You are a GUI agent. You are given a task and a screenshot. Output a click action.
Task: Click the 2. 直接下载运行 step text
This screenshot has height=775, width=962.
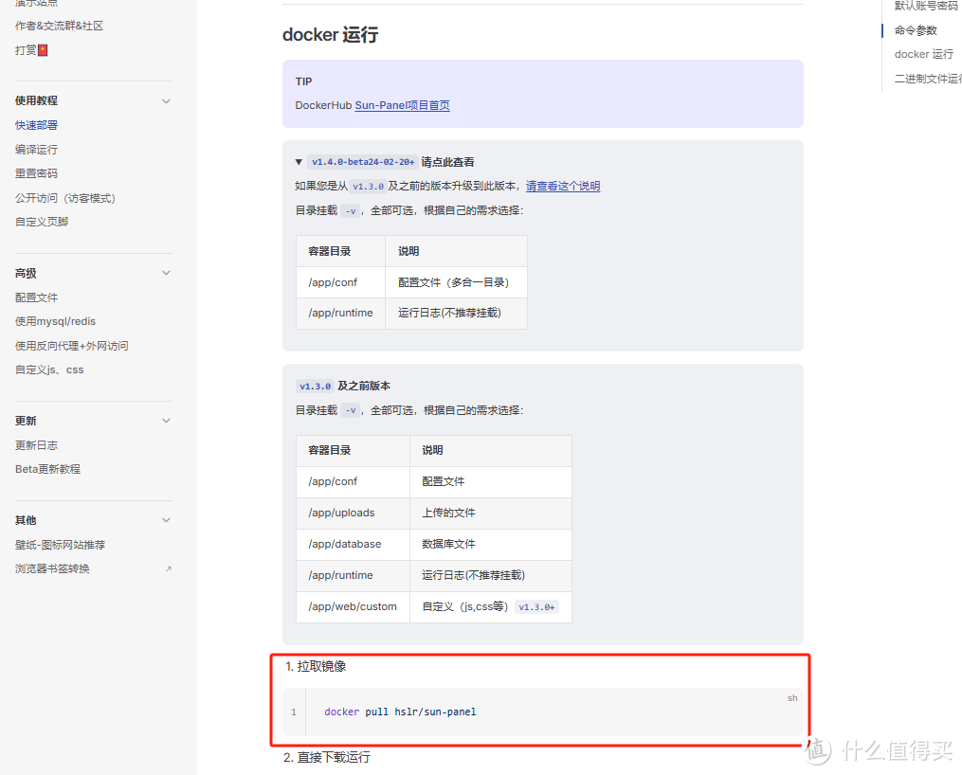(327, 757)
